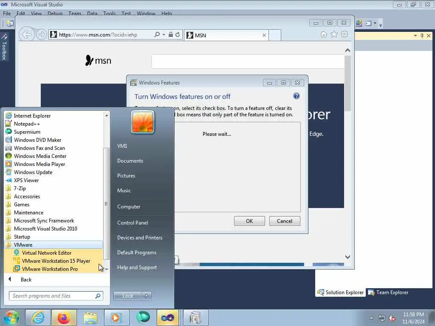The height and width of the screenshot is (326, 435).
Task: Switch to Visual Studio taskbar button
Action: [168, 318]
